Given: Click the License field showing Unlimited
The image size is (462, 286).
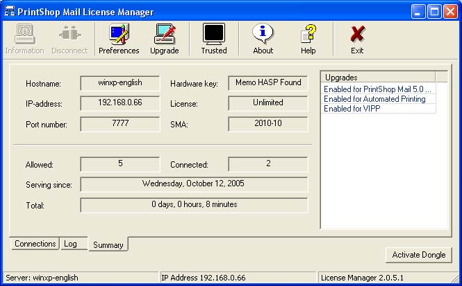Looking at the screenshot, I should [268, 103].
